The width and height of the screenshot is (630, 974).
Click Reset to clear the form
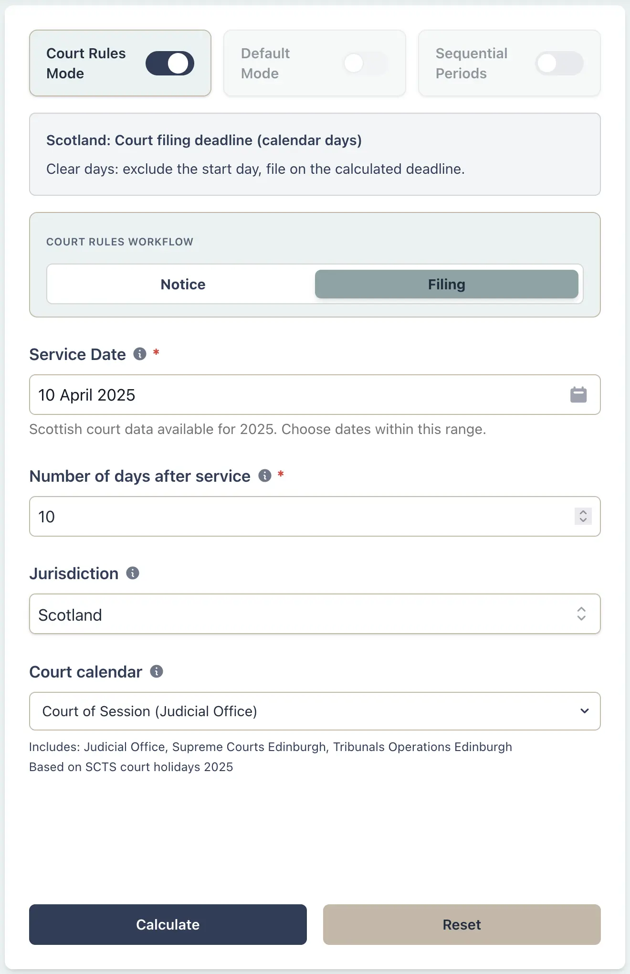coord(462,924)
